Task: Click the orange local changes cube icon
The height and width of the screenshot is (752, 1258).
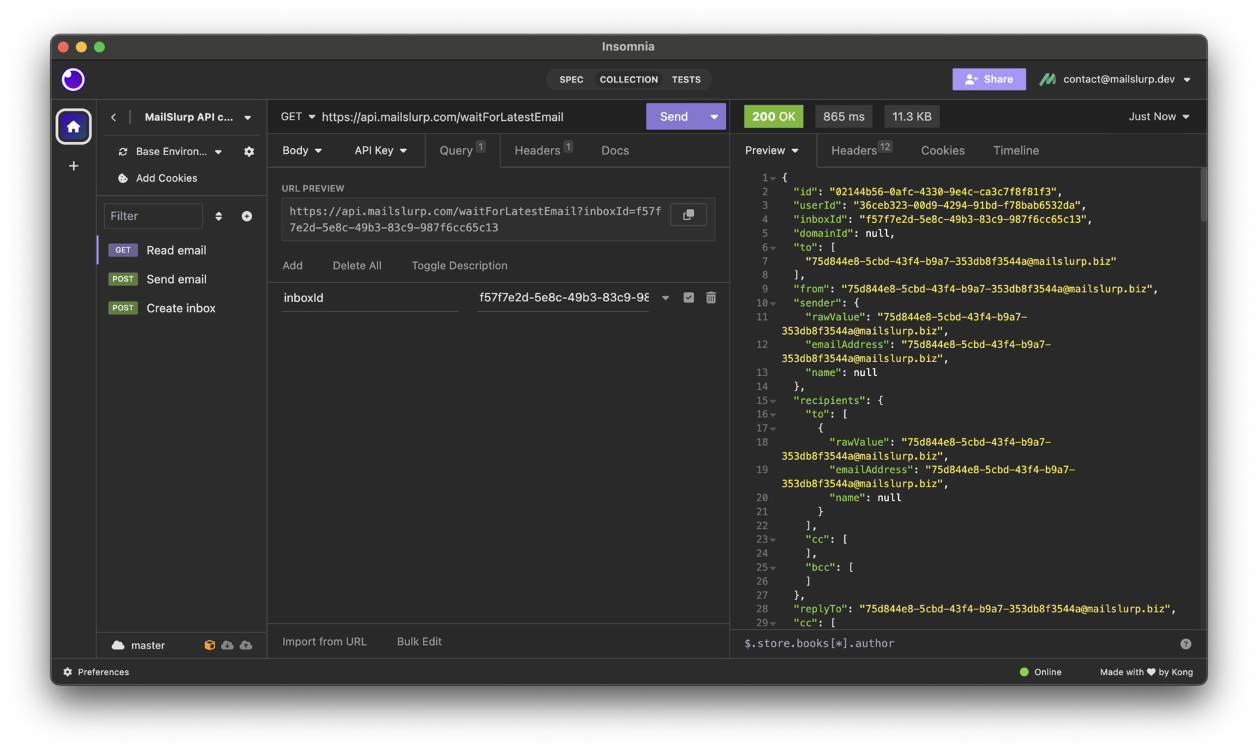Action: pyautogui.click(x=209, y=645)
